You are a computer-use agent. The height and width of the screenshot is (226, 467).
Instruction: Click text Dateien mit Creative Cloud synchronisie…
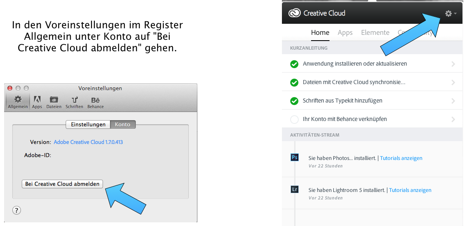coord(354,82)
